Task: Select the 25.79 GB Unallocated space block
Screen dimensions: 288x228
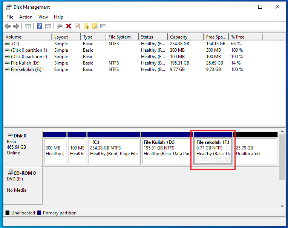Action: pos(256,151)
